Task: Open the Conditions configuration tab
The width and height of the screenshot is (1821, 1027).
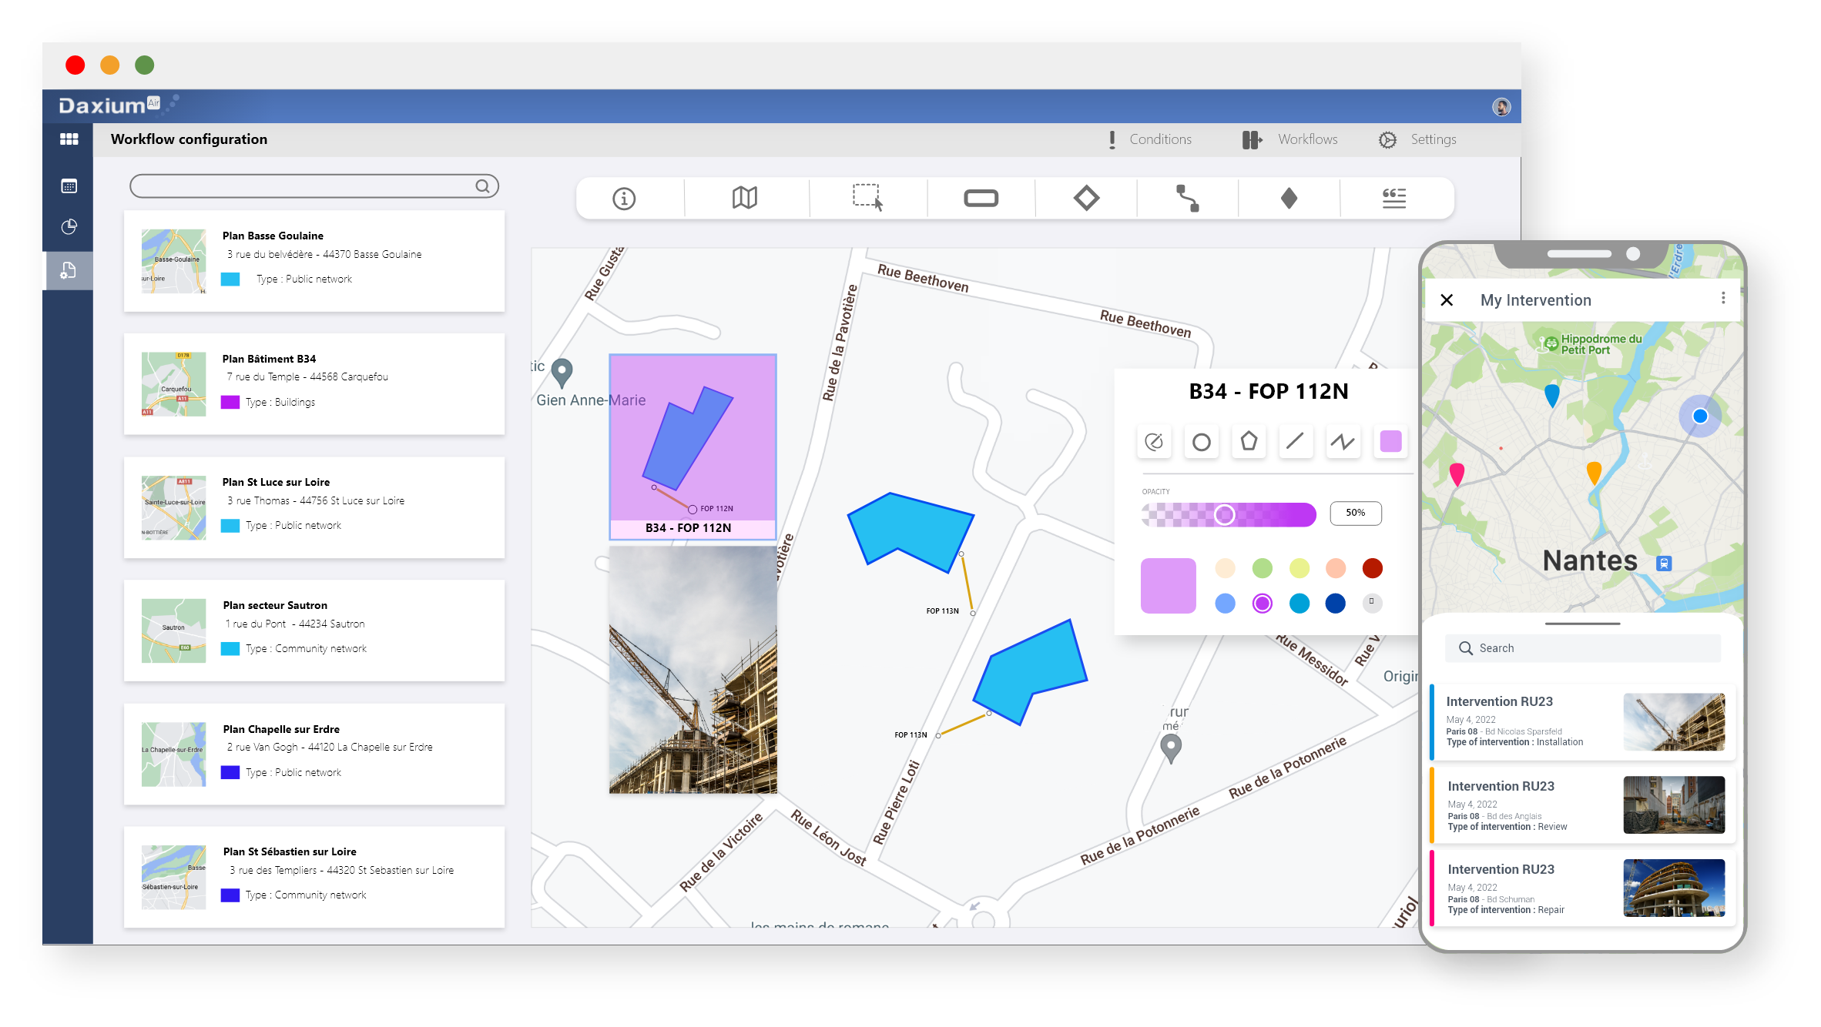Action: 1147,139
